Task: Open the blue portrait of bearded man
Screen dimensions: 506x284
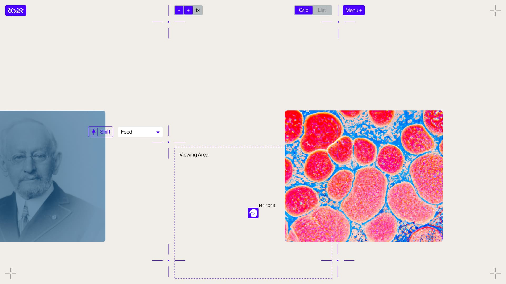Action: tap(53, 176)
